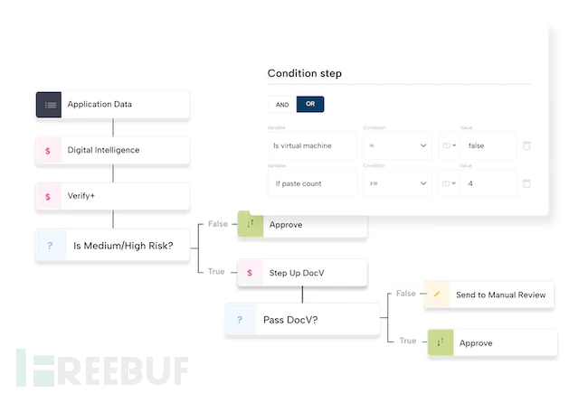
Task: Delete the If paste count condition row
Action: click(x=527, y=183)
